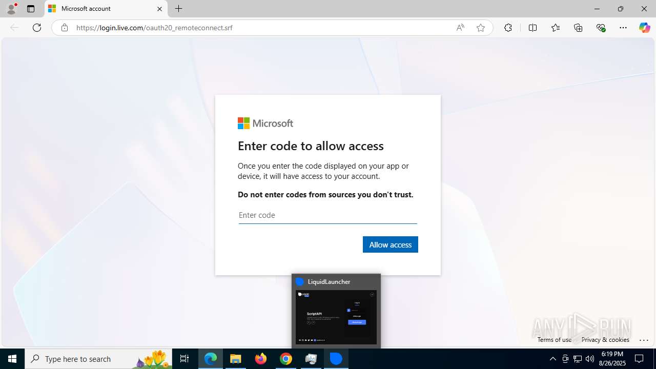Click the footer more options ellipsis
This screenshot has width=656, height=369.
click(x=644, y=340)
